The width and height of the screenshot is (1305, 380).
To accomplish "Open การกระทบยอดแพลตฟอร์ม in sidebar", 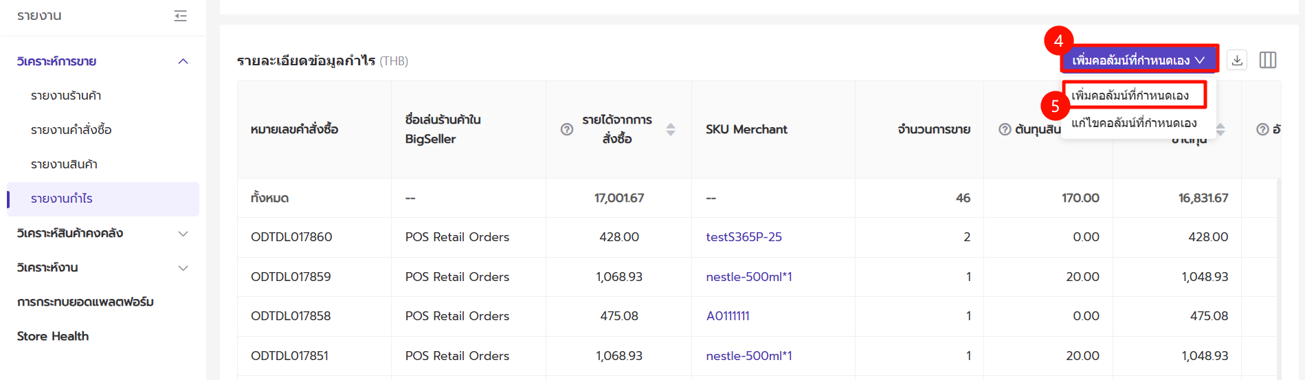I will (85, 302).
